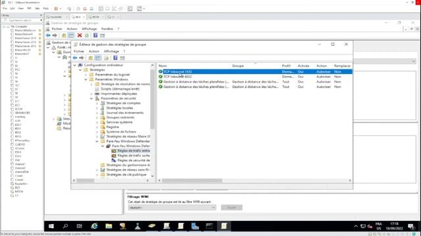Click Send Ctrl+Alt+Del icon in VMware toolbar
The image size is (421, 236).
click(x=69, y=9)
